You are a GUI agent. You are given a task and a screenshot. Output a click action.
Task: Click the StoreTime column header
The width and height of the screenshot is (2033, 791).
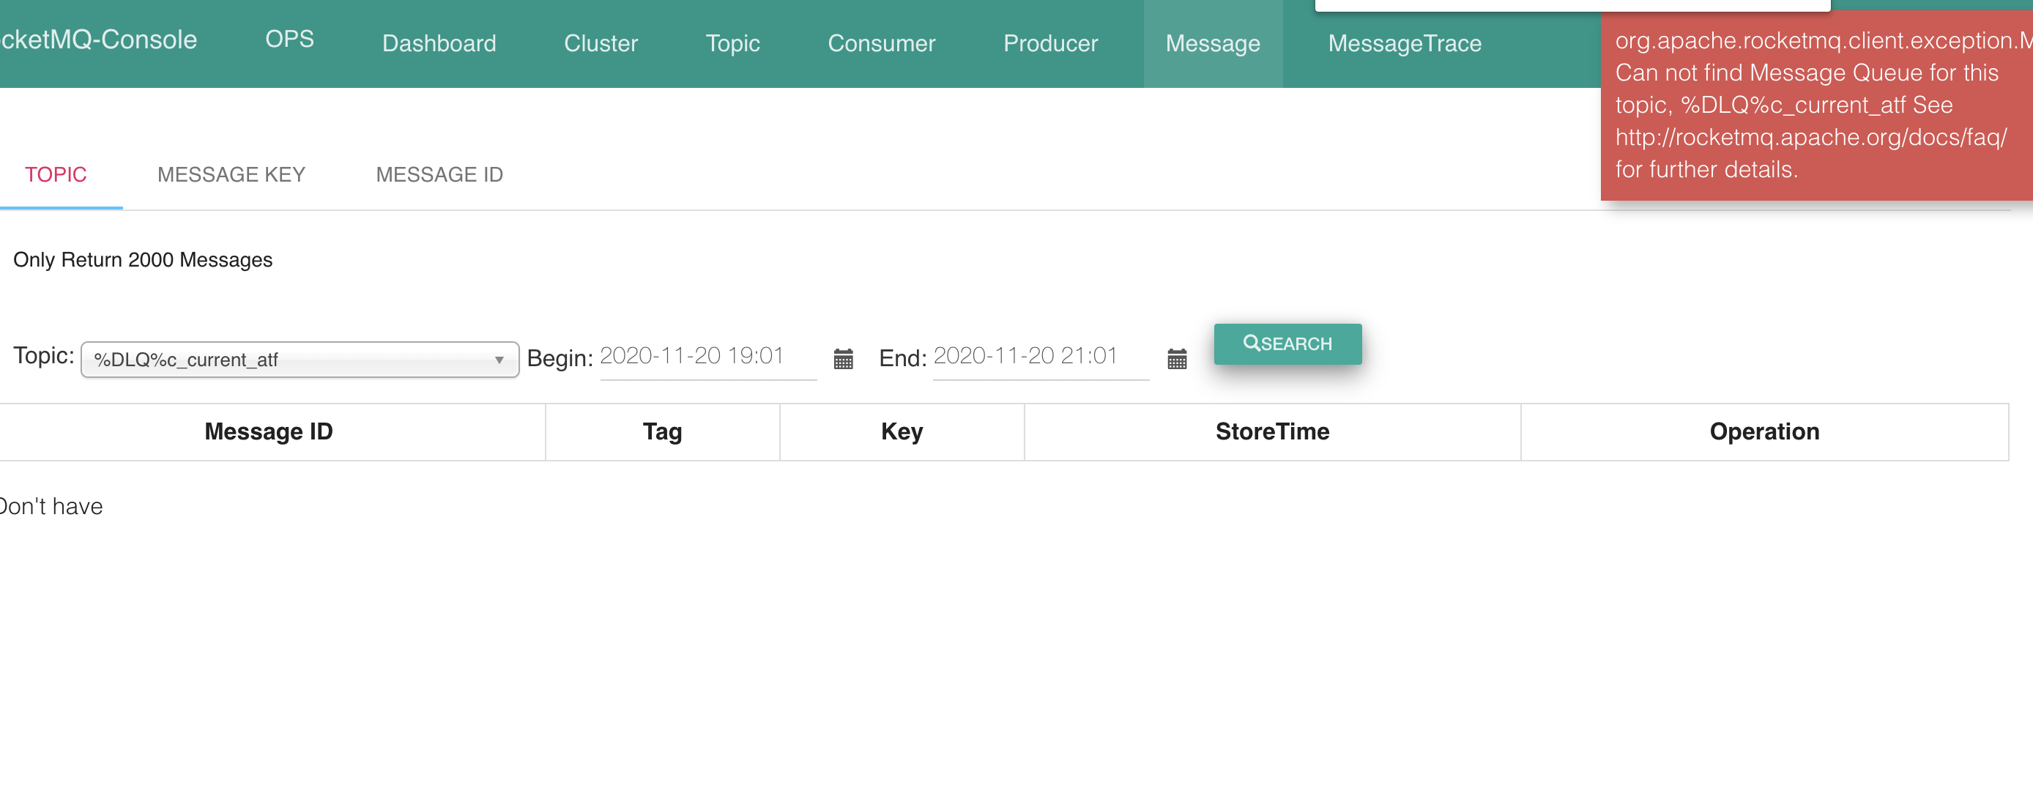[x=1271, y=432]
